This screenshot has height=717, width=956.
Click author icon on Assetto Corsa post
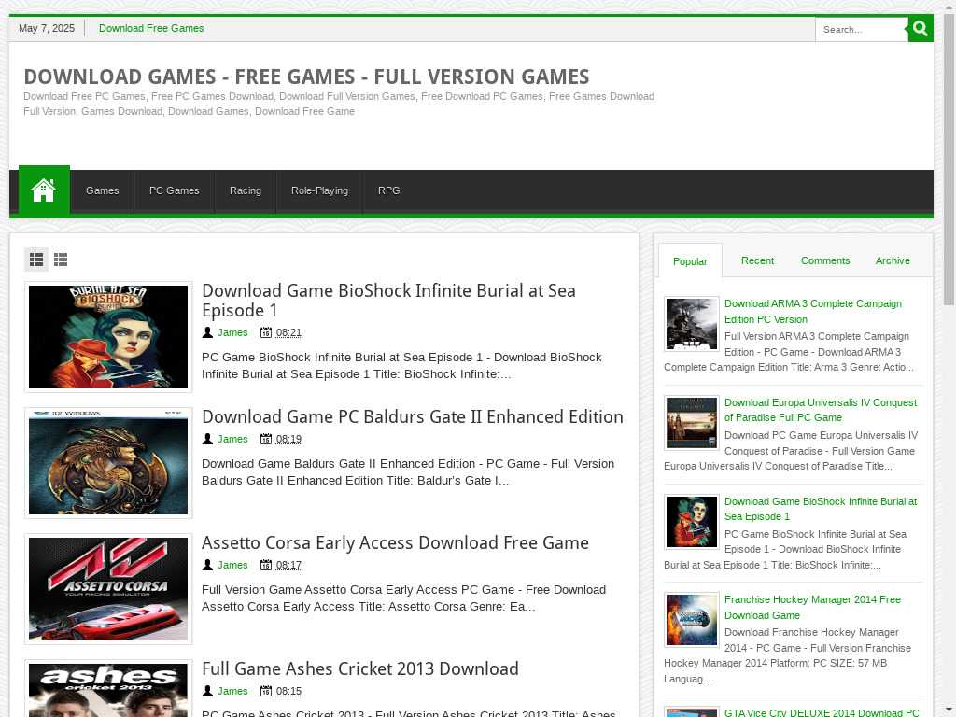pos(207,565)
